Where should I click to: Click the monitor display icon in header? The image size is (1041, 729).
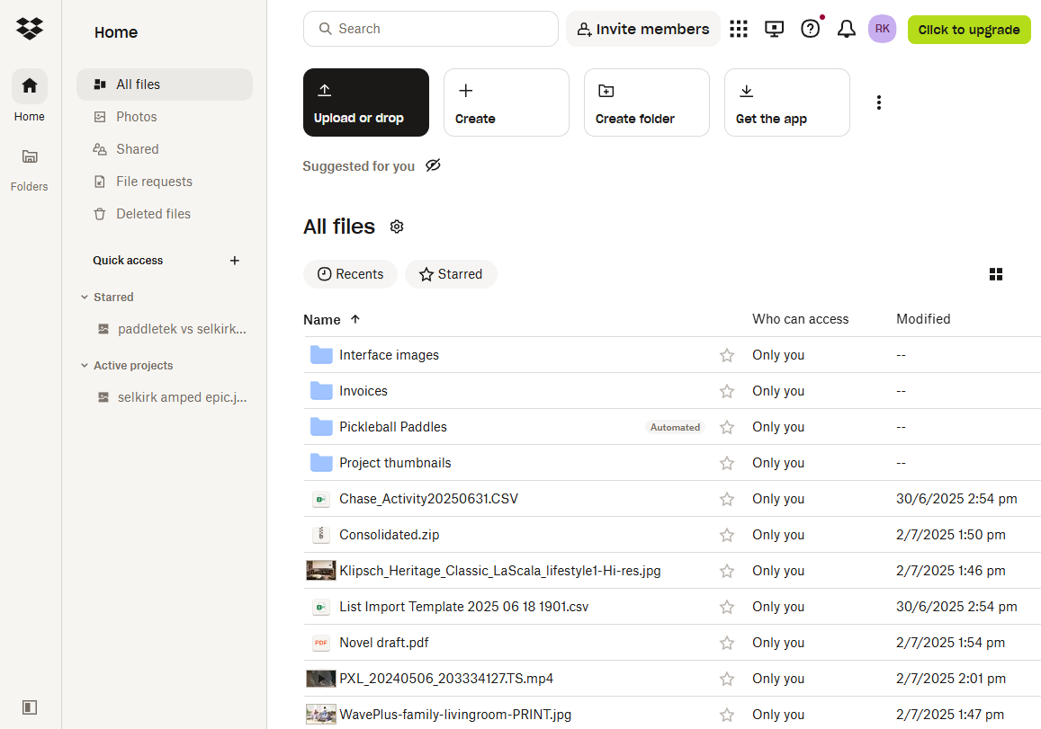(774, 29)
